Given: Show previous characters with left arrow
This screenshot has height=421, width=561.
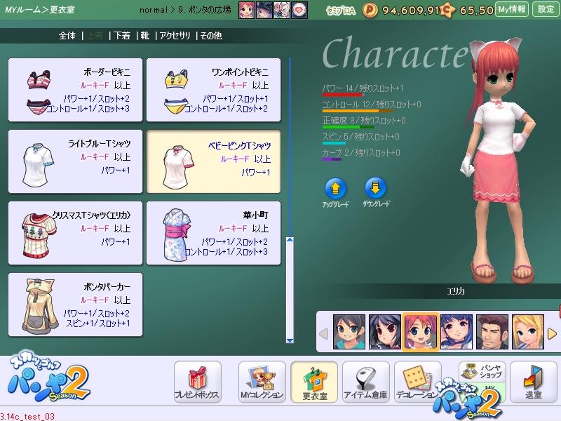Looking at the screenshot, I should (324, 334).
